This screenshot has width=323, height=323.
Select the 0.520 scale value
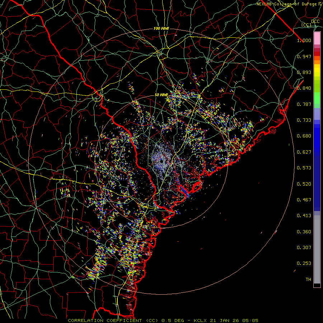pos(304,184)
